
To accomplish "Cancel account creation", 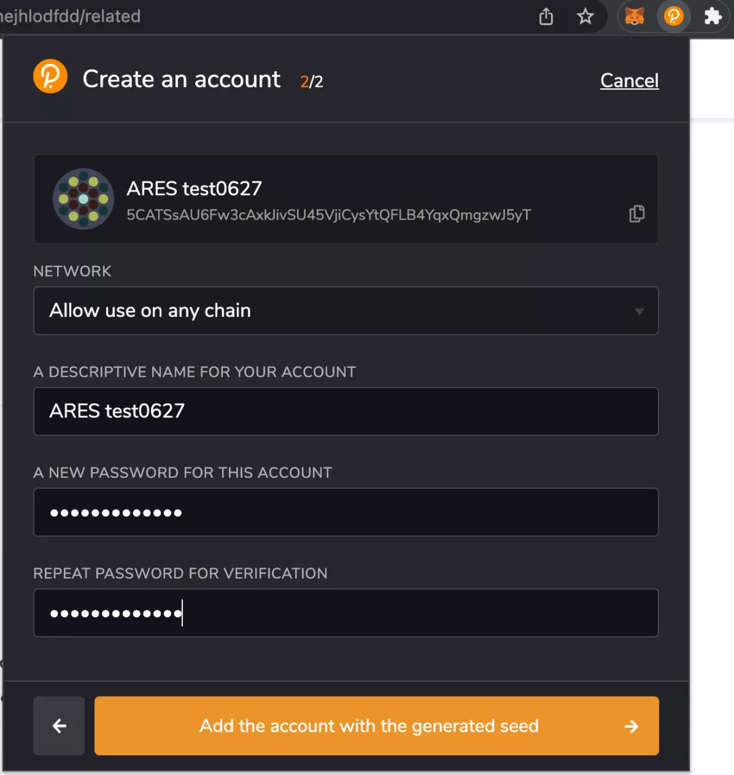I will coord(629,80).
